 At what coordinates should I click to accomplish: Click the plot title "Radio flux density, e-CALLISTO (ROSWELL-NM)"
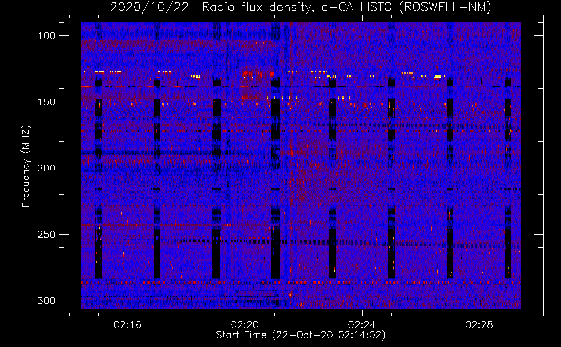[346, 7]
